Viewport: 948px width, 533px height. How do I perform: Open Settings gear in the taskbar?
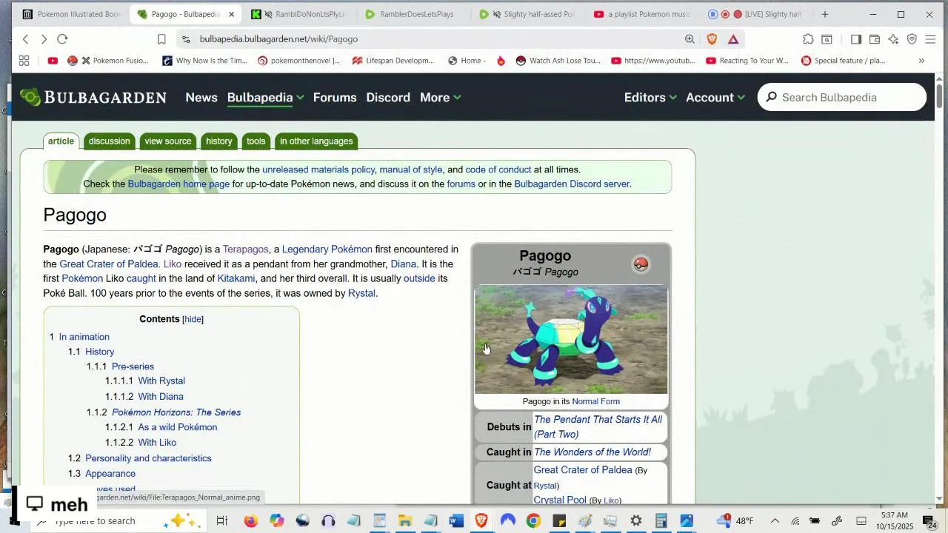(x=636, y=521)
